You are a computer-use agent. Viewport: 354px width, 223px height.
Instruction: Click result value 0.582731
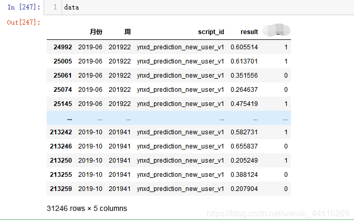click(x=244, y=132)
